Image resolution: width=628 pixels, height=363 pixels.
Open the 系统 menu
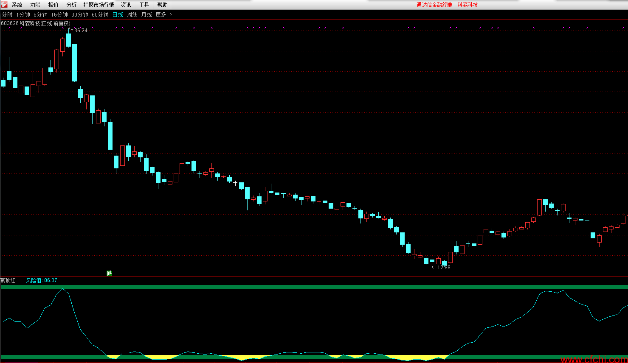[x=17, y=5]
